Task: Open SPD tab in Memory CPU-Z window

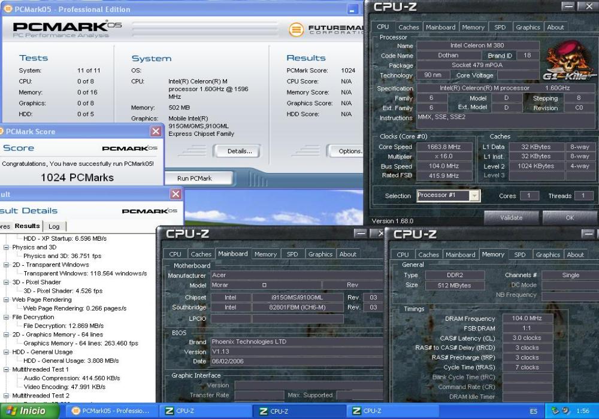Action: tap(519, 254)
